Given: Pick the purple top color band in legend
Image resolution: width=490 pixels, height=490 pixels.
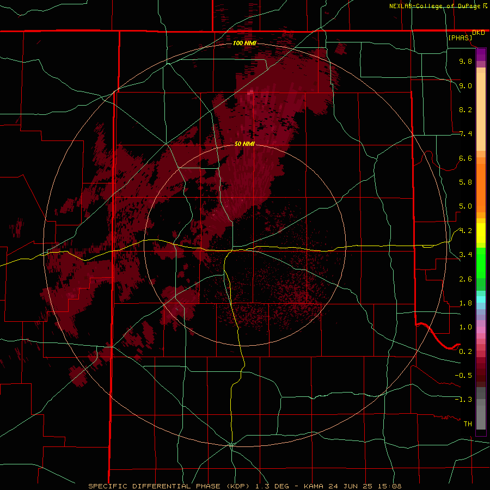Looking at the screenshot, I should pos(481,54).
